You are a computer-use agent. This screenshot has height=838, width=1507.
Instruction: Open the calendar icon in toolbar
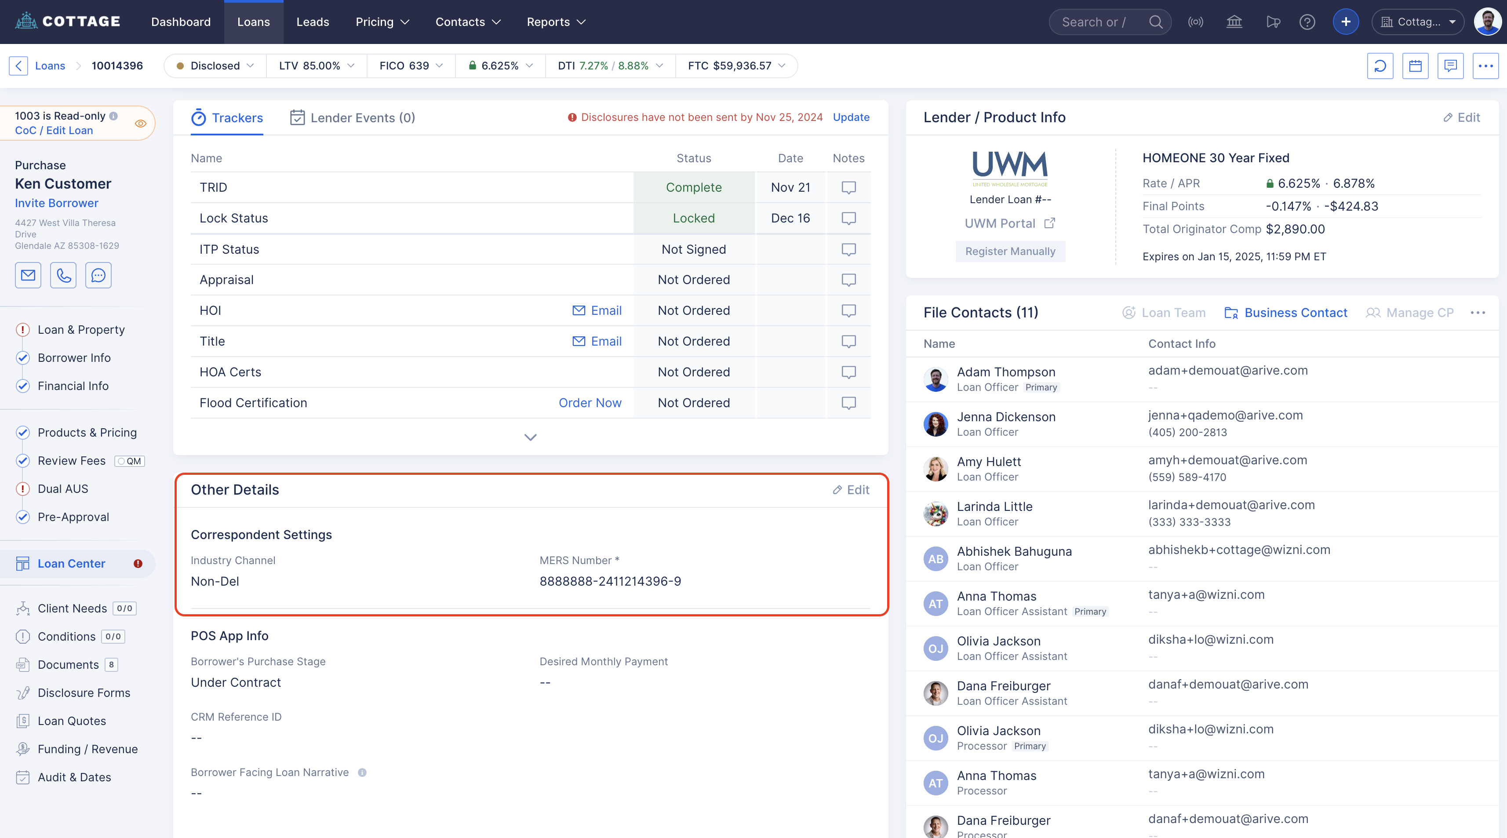1415,66
